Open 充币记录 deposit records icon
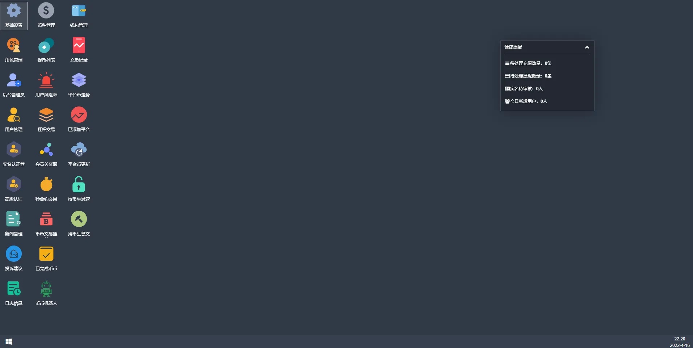The image size is (693, 348). click(x=79, y=46)
